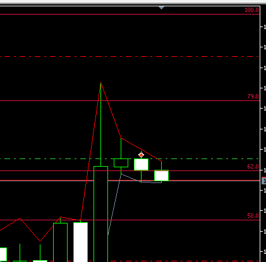The width and height of the screenshot is (266, 262).
Task: Click the white candle touching the 50.0 line
Action: pyautogui.click(x=80, y=242)
